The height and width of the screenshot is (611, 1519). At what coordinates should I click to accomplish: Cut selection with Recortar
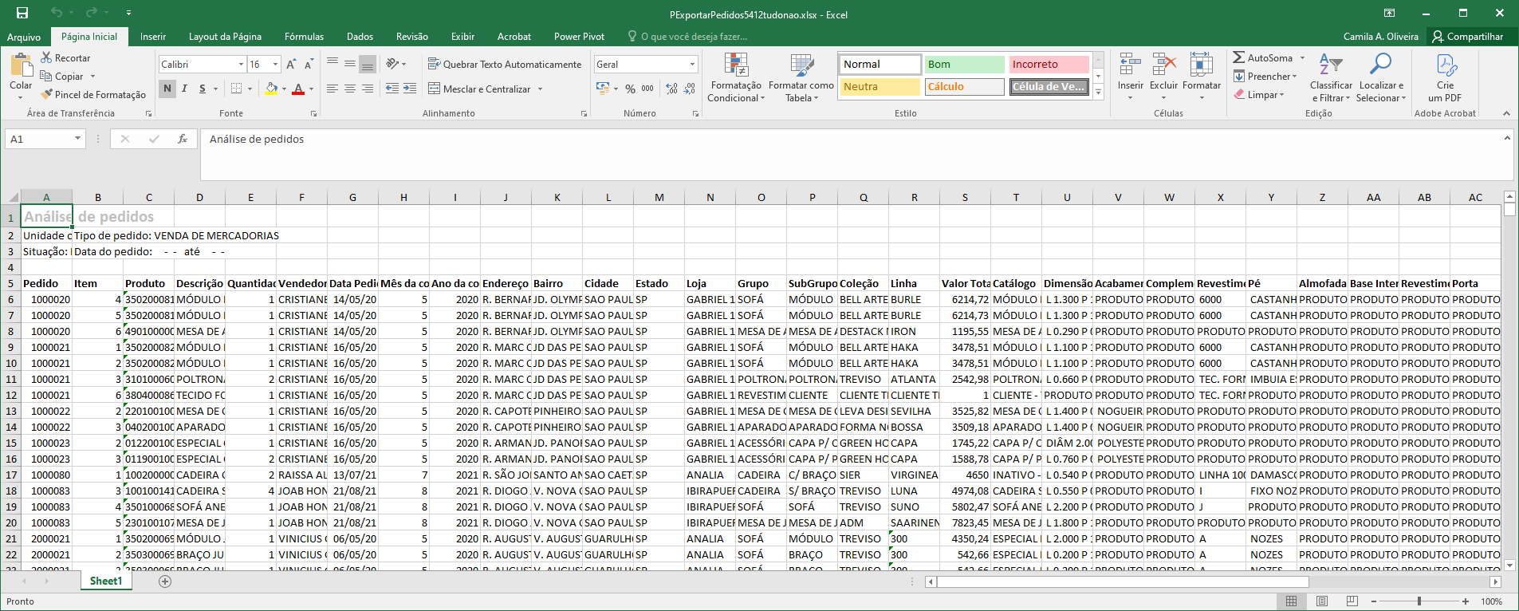[65, 58]
